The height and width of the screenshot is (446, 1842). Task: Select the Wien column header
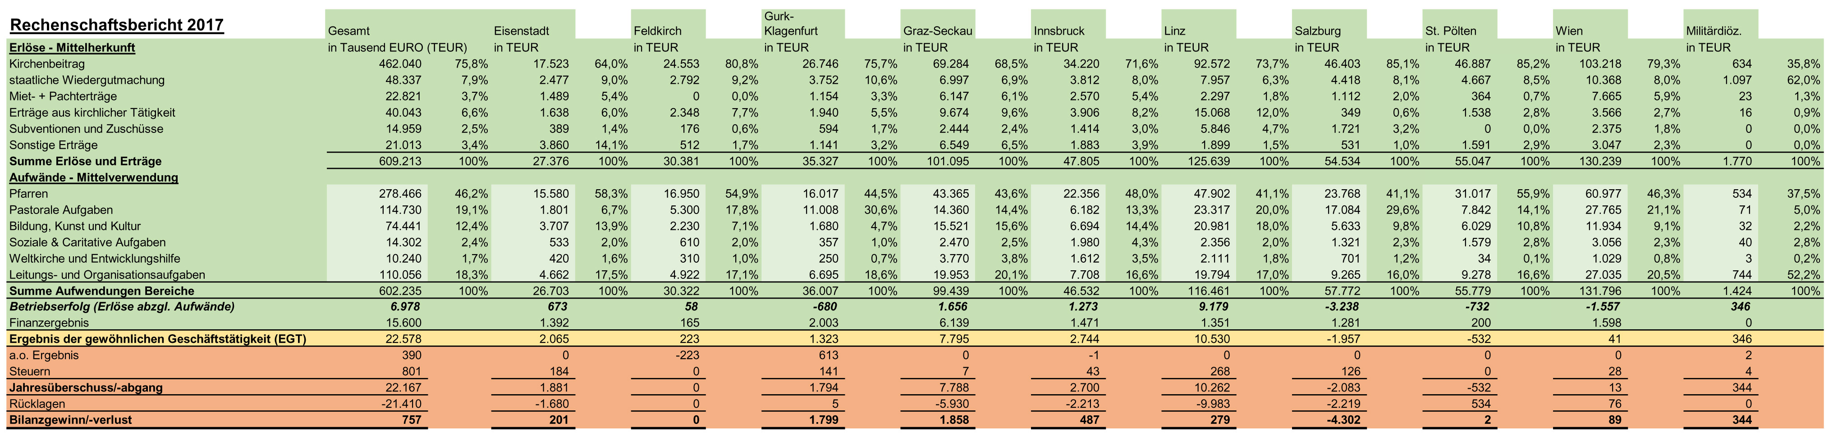(x=1569, y=32)
